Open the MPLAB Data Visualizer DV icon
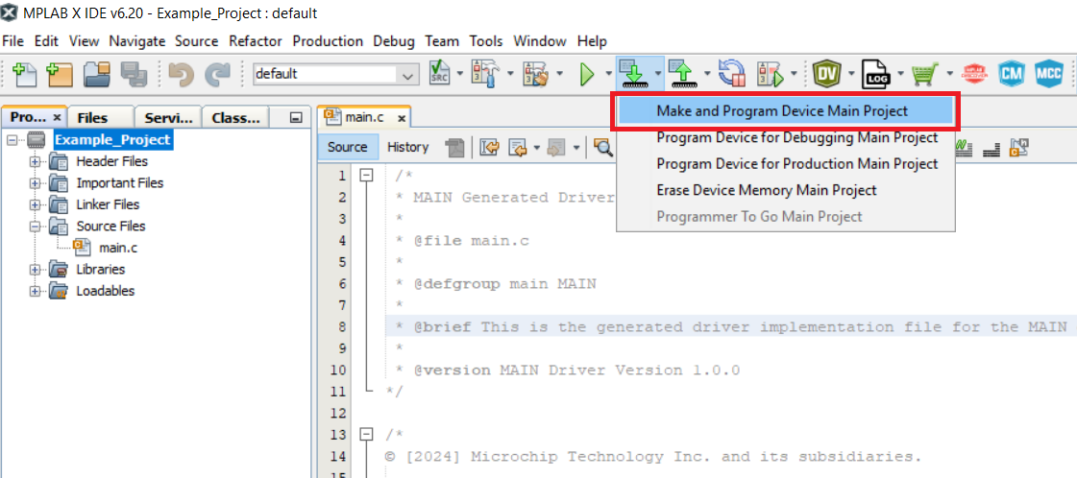The width and height of the screenshot is (1077, 478). coord(826,73)
